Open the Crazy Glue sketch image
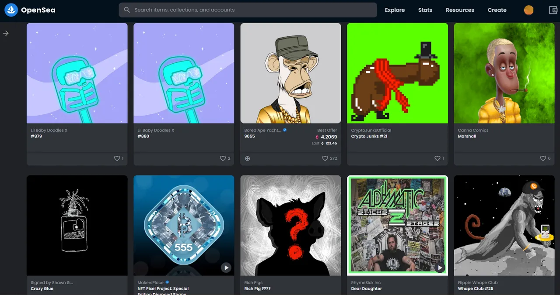Image resolution: width=560 pixels, height=295 pixels. click(77, 225)
